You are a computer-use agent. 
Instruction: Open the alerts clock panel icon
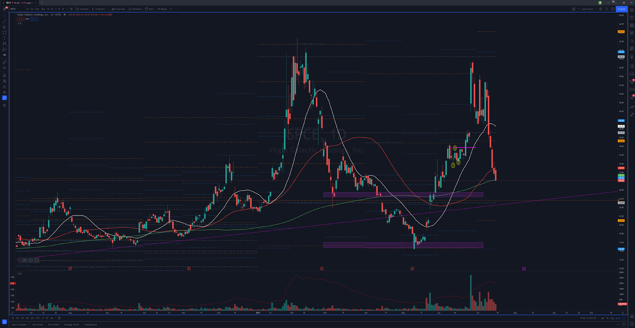(x=632, y=17)
